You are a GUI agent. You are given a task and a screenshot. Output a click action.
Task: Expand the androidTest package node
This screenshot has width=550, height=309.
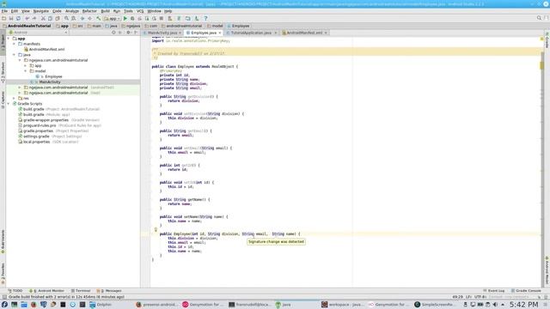tap(20, 88)
